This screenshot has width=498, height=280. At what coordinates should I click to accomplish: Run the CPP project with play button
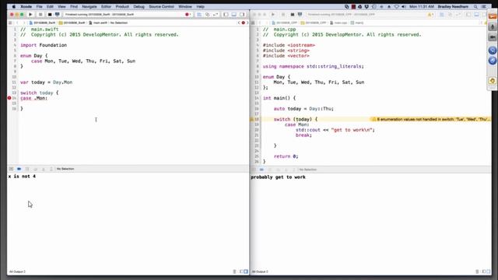273,15
